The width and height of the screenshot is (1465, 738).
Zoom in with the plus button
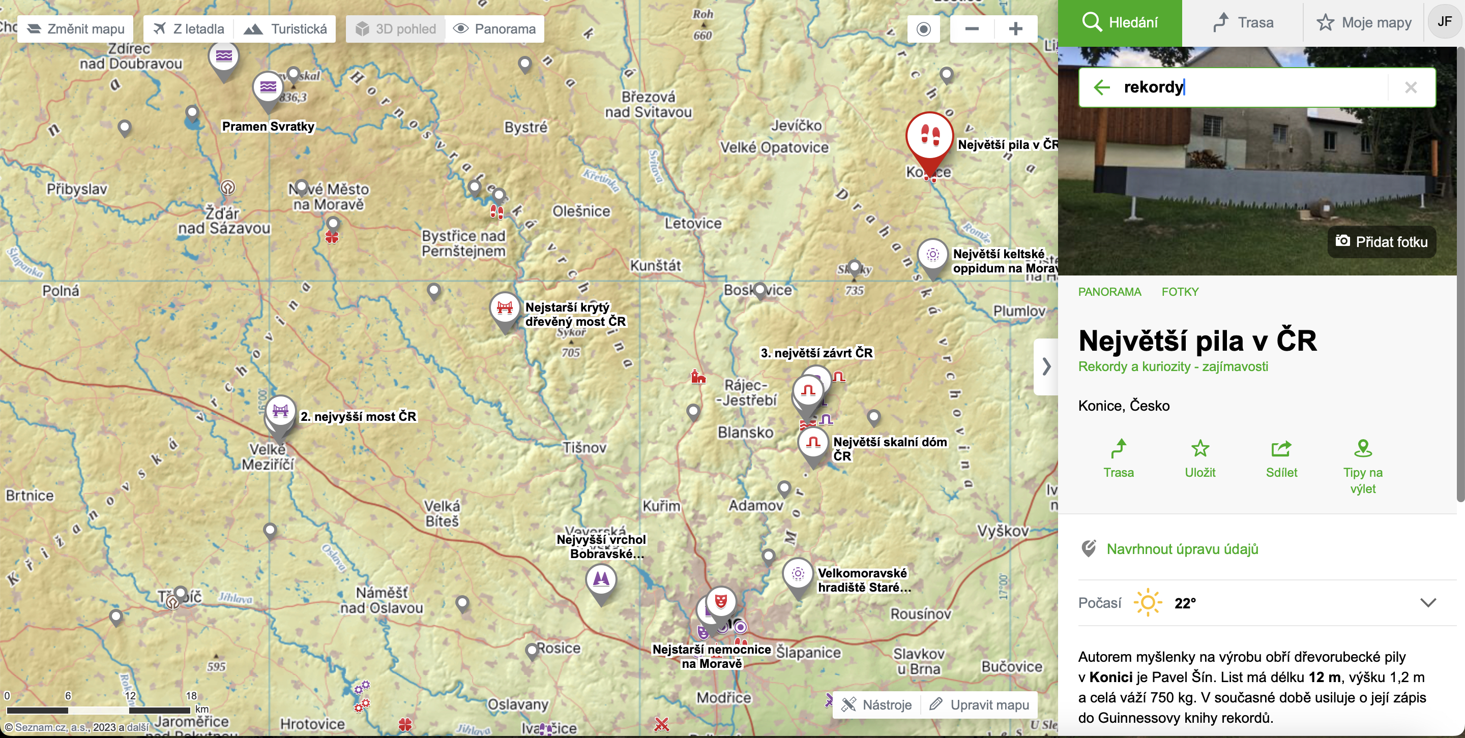[x=1016, y=29]
